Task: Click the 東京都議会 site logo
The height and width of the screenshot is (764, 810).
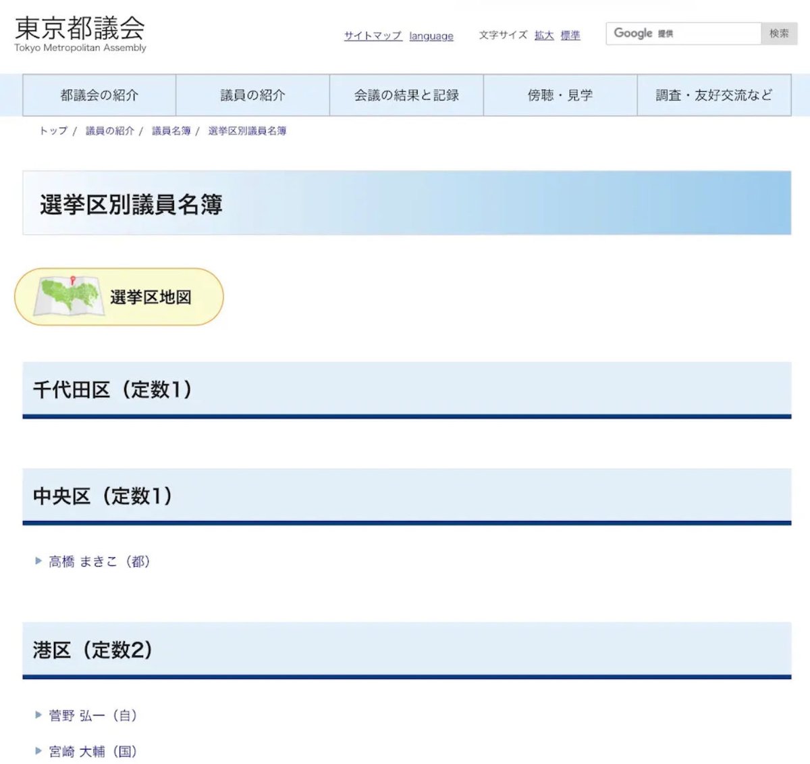Action: [x=80, y=34]
